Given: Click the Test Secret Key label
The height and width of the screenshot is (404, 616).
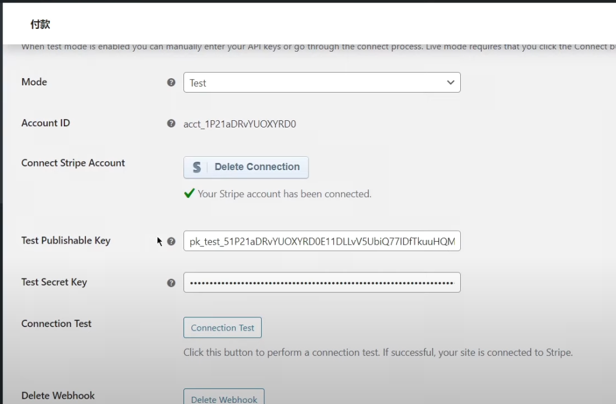Looking at the screenshot, I should pos(54,282).
